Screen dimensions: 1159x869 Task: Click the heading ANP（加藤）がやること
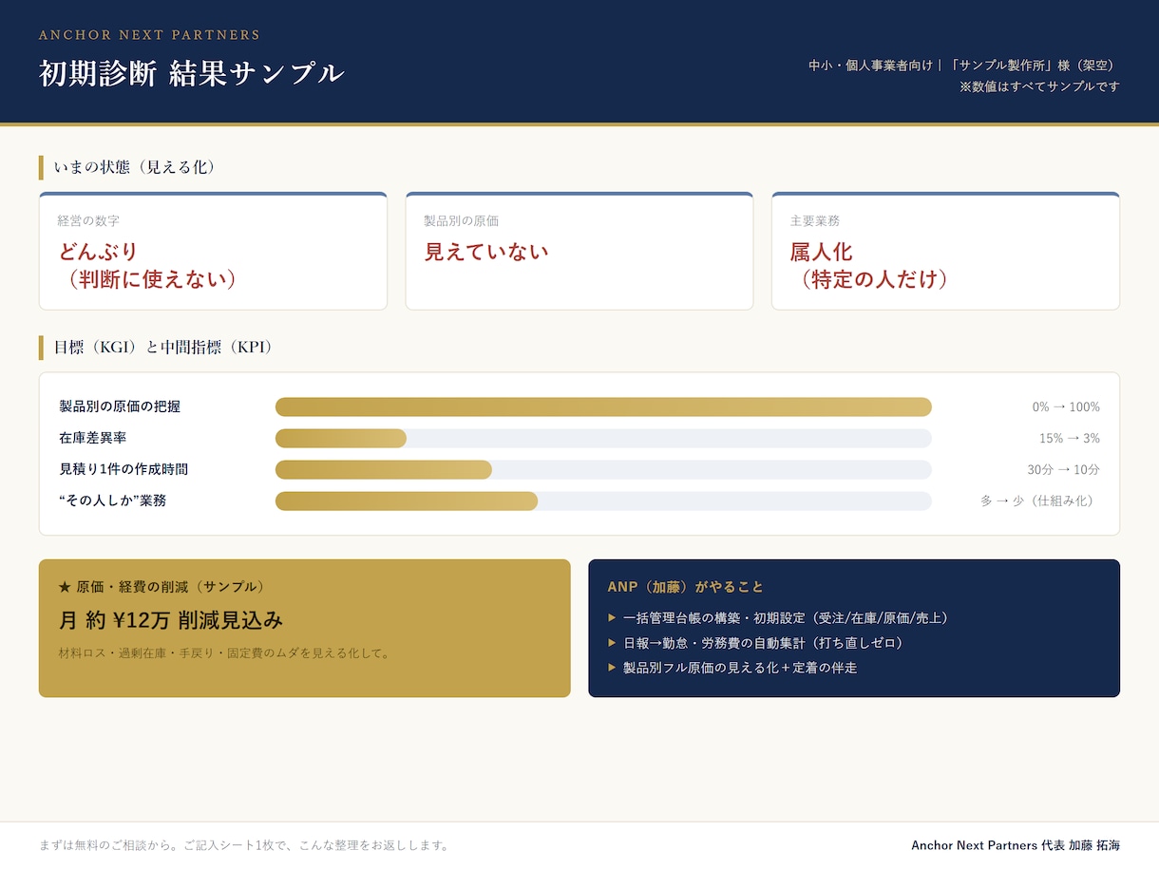pyautogui.click(x=686, y=587)
